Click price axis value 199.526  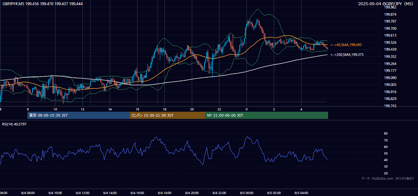click(x=390, y=42)
